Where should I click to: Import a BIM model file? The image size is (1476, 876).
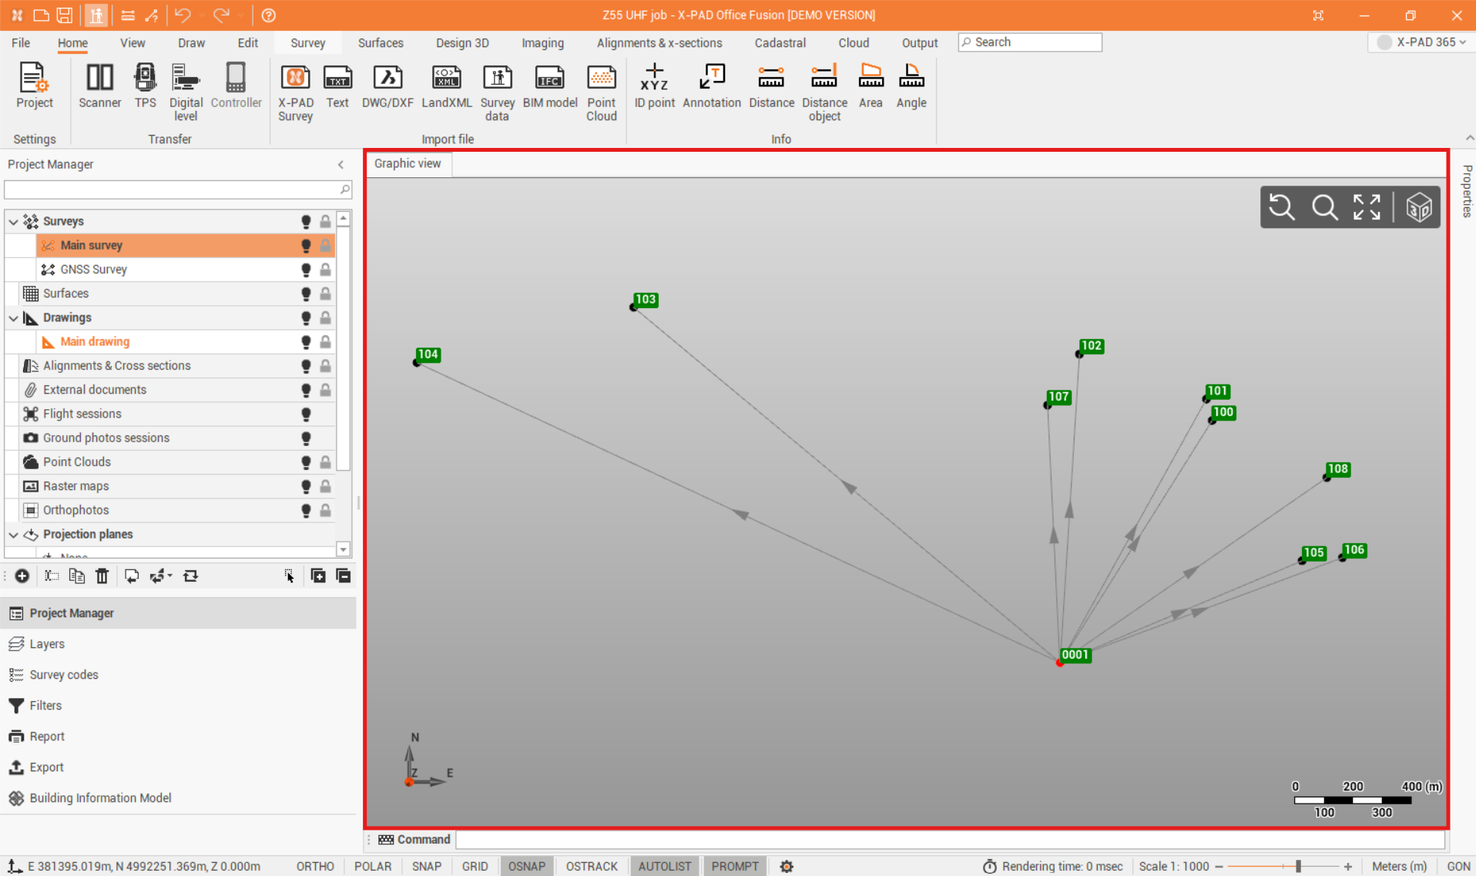(549, 86)
